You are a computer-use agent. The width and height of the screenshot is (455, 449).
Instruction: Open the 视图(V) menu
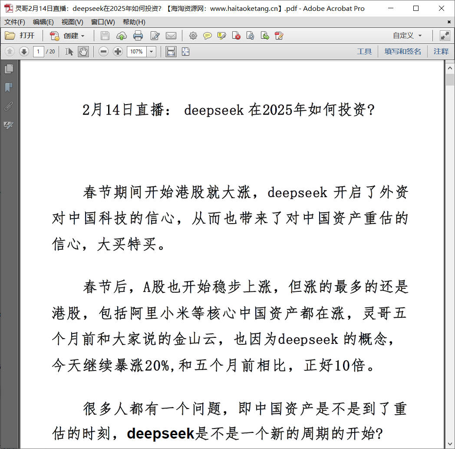[72, 22]
